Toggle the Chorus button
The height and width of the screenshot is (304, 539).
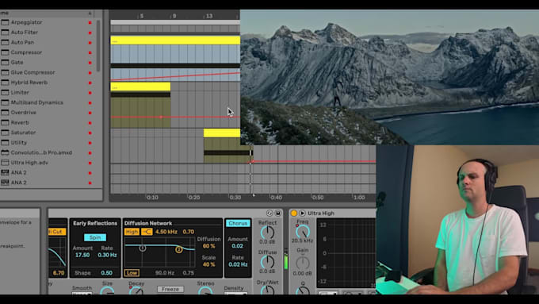(x=238, y=223)
